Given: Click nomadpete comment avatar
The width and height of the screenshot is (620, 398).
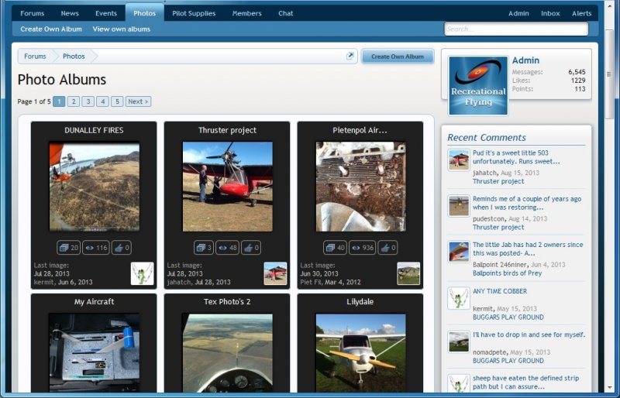Looking at the screenshot, I should pos(459,341).
